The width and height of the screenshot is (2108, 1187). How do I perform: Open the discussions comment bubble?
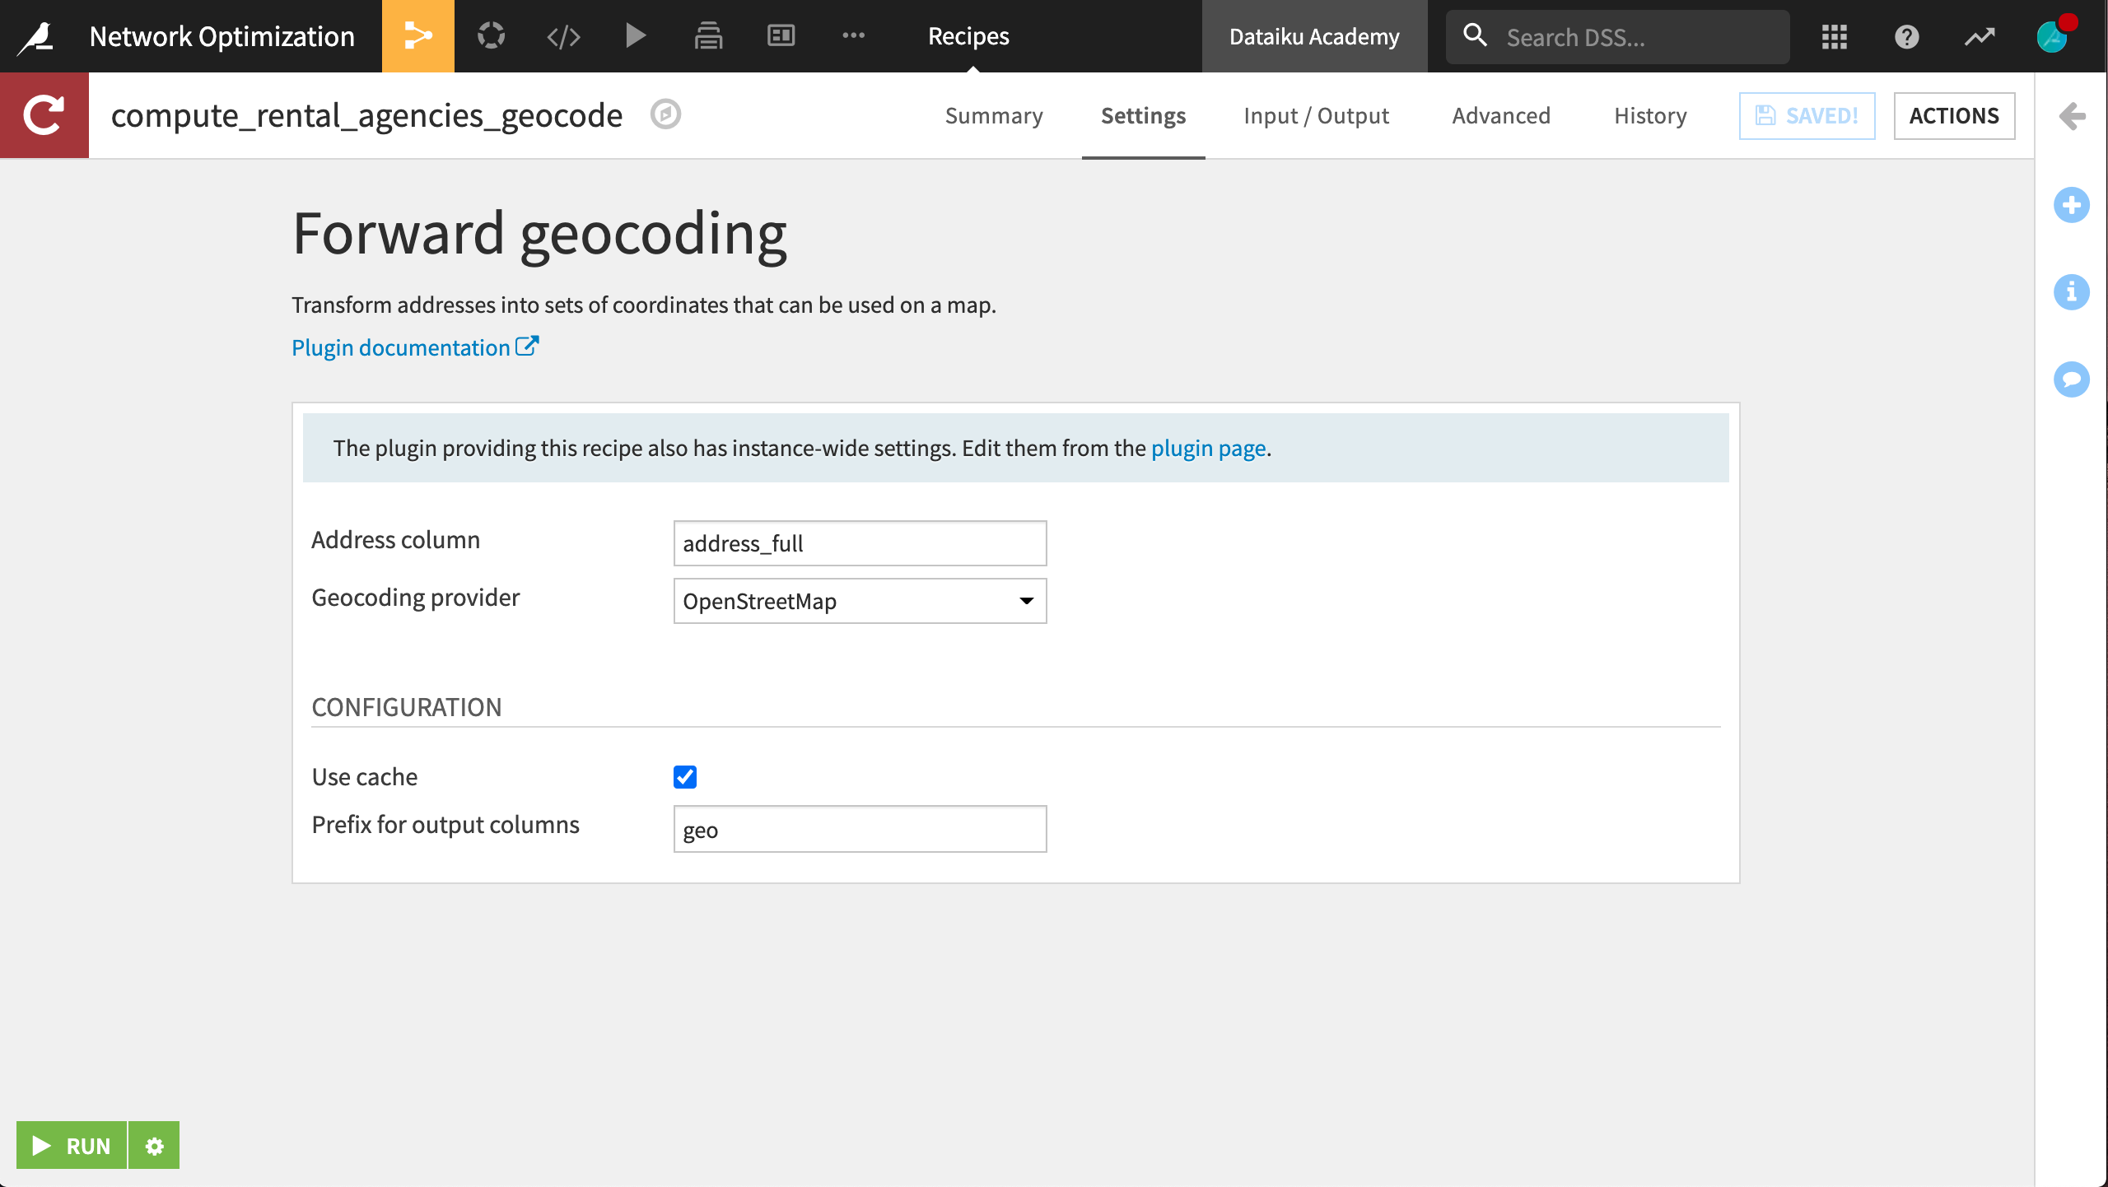2072,379
